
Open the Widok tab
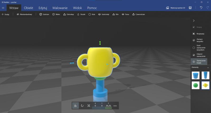(x=77, y=8)
